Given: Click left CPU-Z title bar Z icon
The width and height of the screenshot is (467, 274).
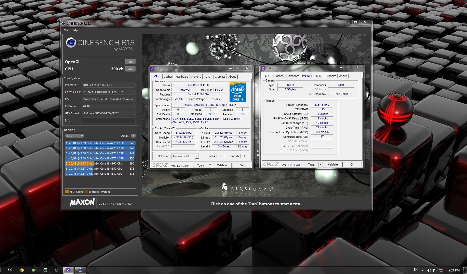Looking at the screenshot, I should [x=152, y=69].
